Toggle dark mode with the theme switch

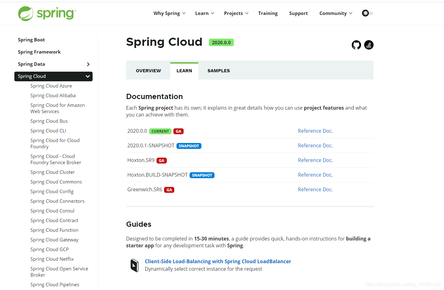[369, 13]
